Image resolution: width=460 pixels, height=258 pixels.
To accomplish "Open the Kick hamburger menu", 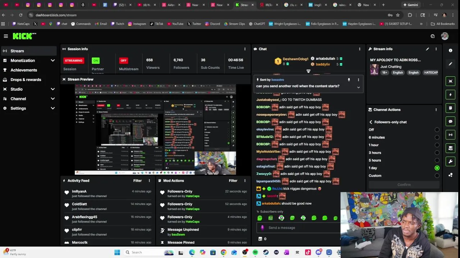I will coord(6,36).
